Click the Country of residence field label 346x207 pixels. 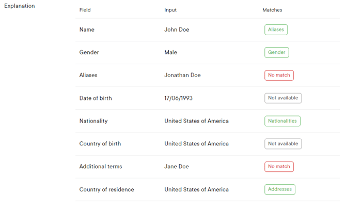(x=106, y=189)
